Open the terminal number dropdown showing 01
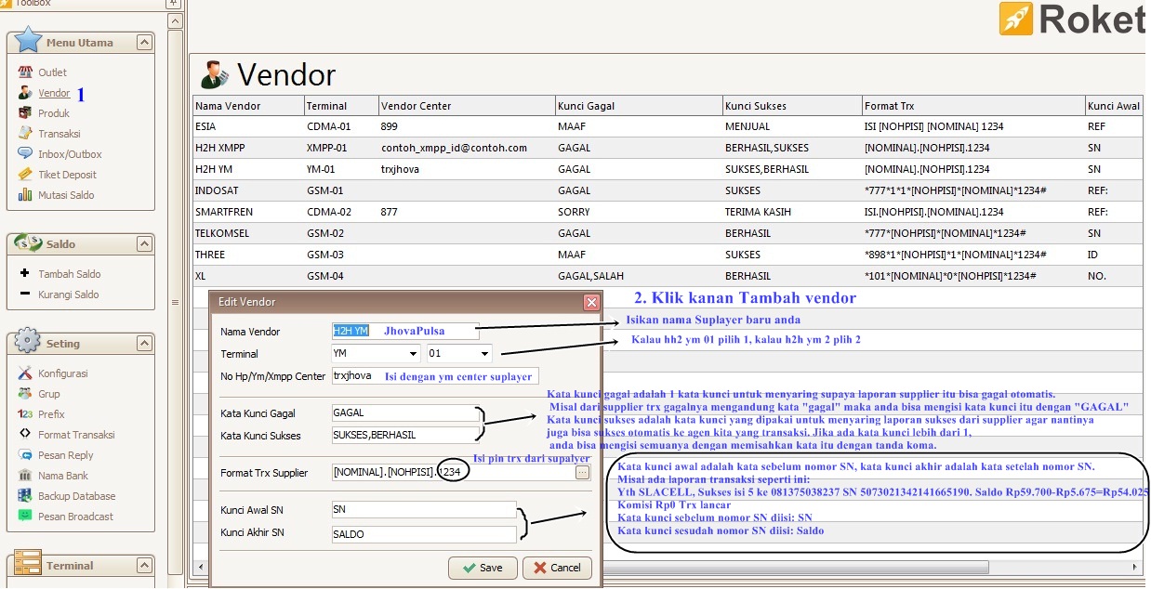This screenshot has height=589, width=1151. tap(485, 354)
